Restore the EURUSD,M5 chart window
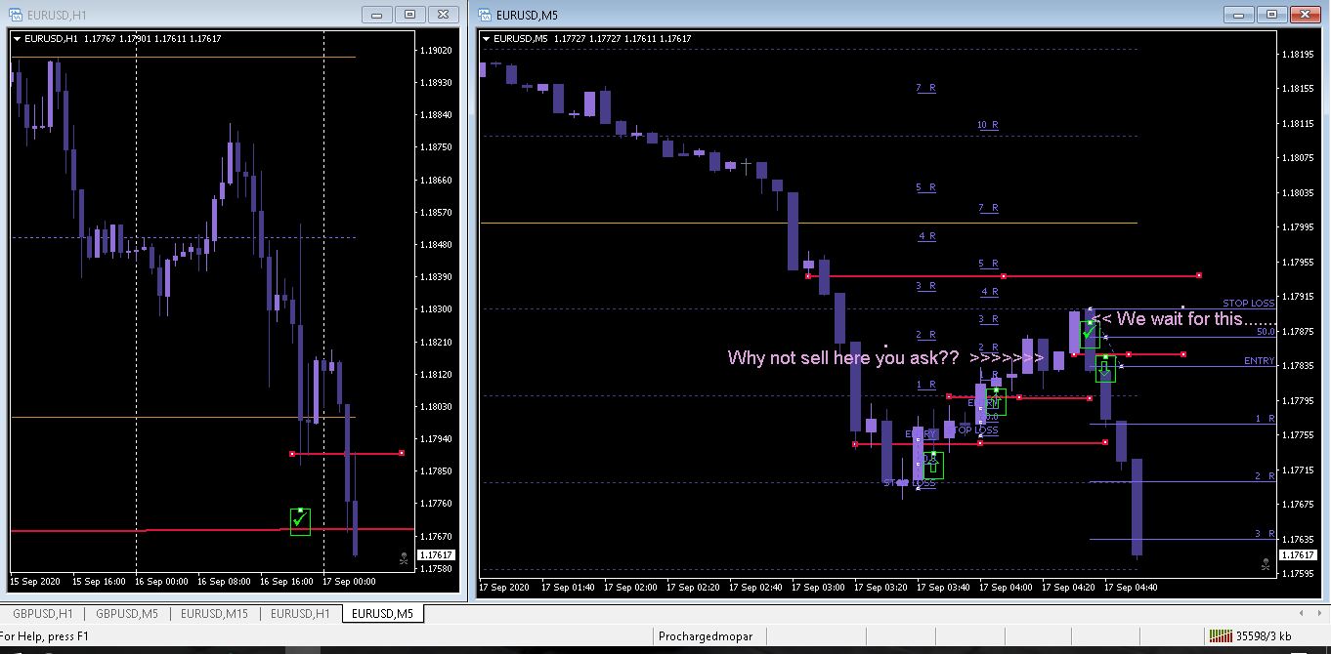This screenshot has height=654, width=1331. click(1271, 15)
